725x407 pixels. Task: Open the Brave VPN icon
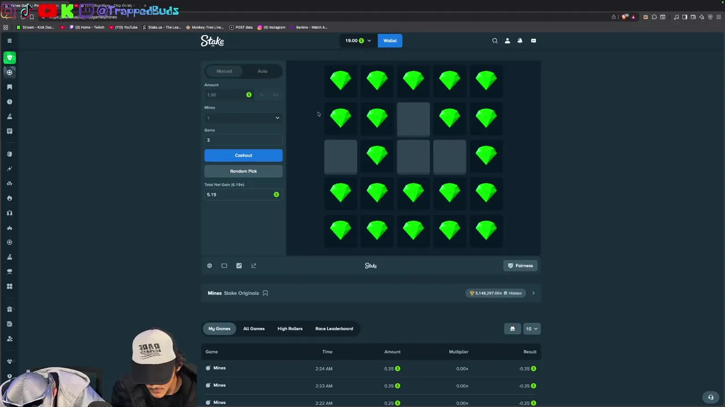tap(710, 17)
